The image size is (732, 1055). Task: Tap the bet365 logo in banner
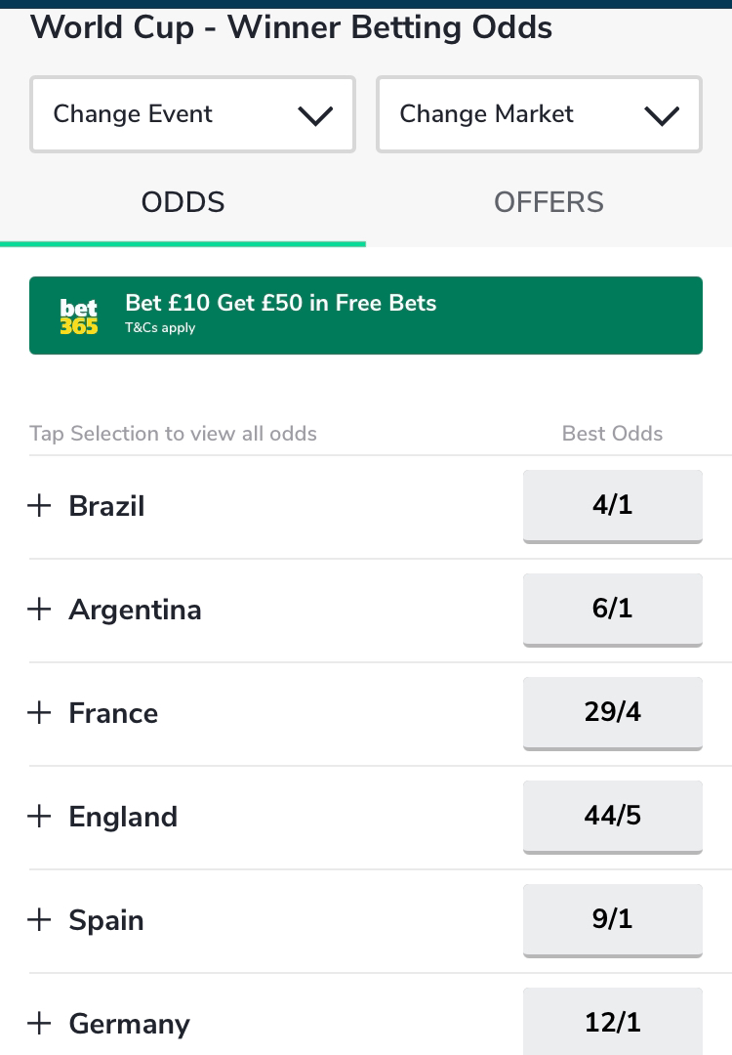point(79,316)
